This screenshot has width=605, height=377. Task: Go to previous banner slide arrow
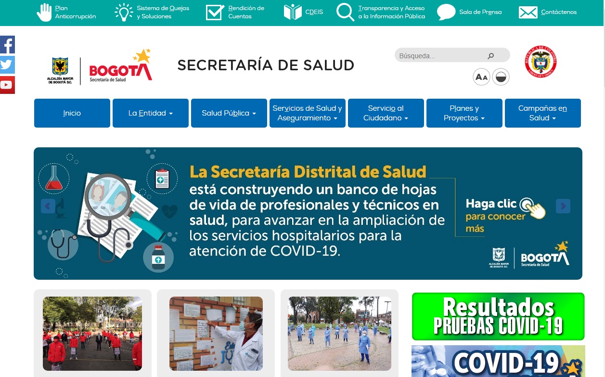[x=48, y=206]
